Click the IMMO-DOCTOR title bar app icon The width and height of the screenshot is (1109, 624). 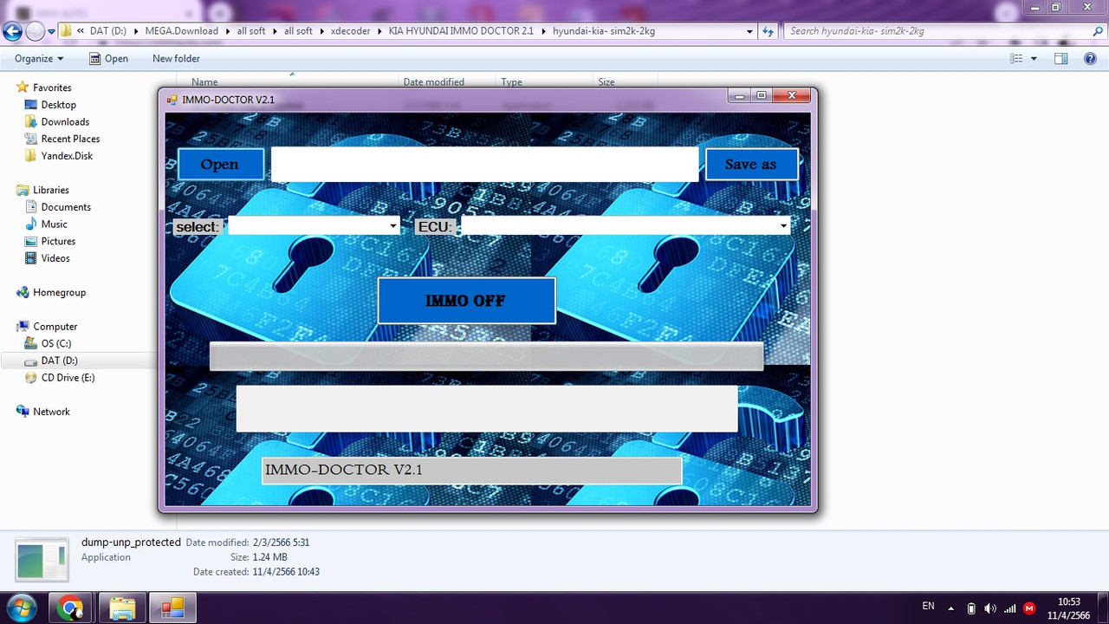pyautogui.click(x=172, y=100)
